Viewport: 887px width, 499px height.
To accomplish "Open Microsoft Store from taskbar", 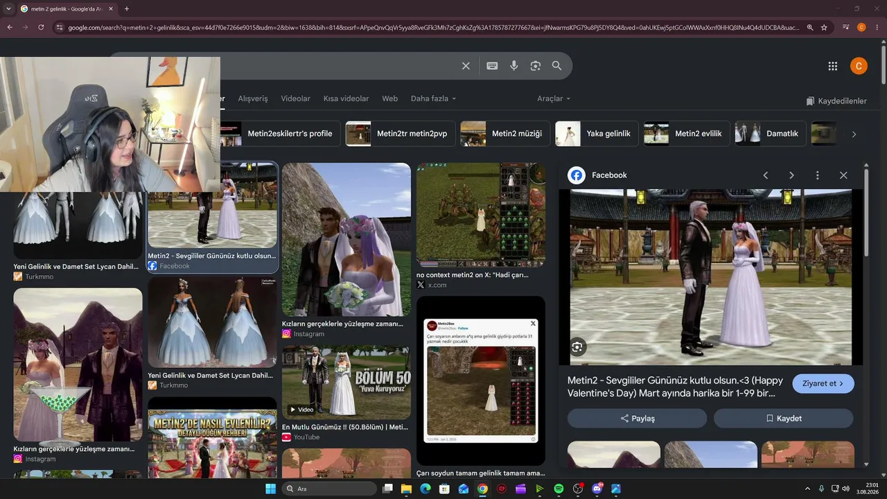I will [444, 489].
